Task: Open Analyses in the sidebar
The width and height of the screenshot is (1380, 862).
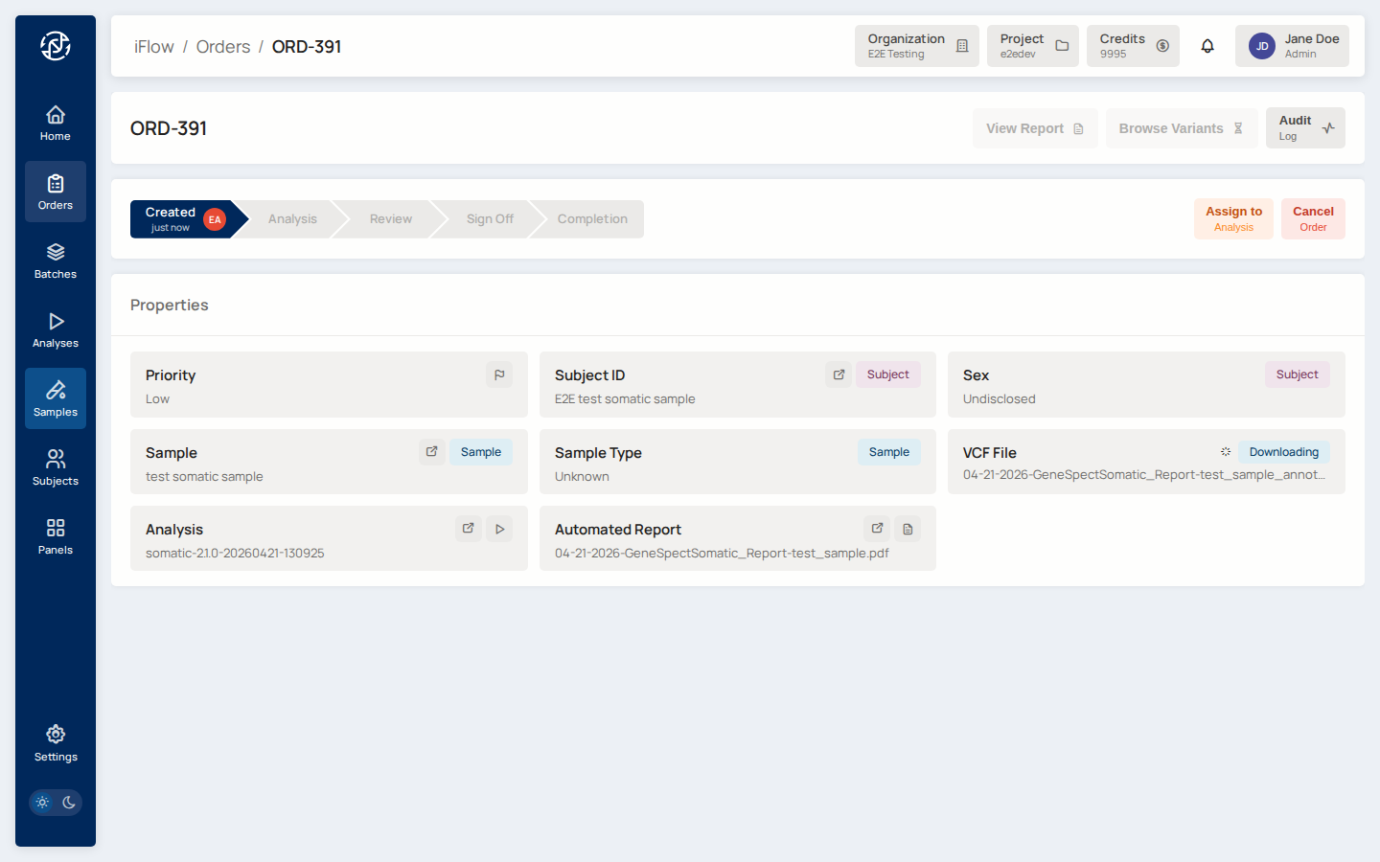Action: pos(56,329)
